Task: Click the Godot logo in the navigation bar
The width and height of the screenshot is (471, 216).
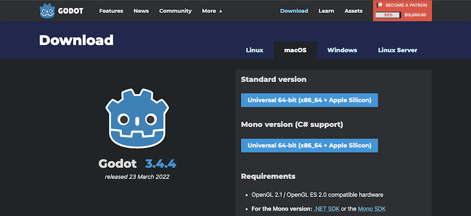Action: pos(62,11)
